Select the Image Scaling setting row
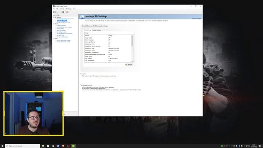The width and height of the screenshot is (263, 148). [x=108, y=38]
